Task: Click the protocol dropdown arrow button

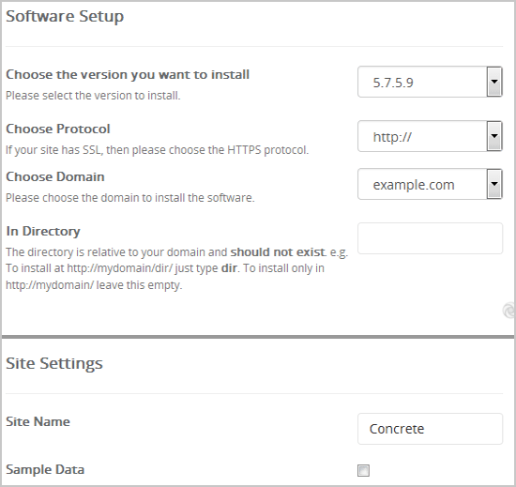Action: (x=494, y=136)
